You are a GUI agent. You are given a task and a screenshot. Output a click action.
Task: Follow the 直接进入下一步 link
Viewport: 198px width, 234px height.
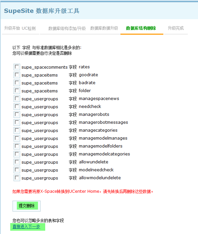26,227
